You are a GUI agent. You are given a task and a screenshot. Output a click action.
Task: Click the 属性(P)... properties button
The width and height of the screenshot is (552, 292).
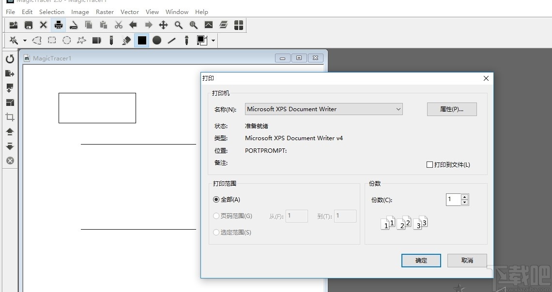click(452, 109)
